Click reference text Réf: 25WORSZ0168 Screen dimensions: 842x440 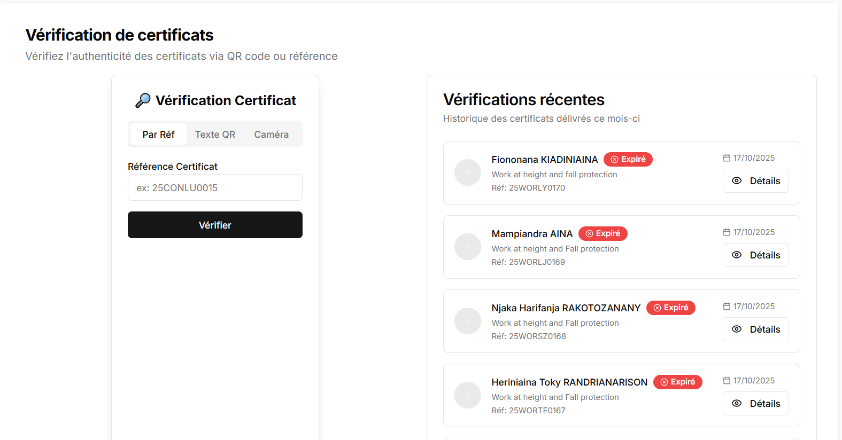click(529, 336)
